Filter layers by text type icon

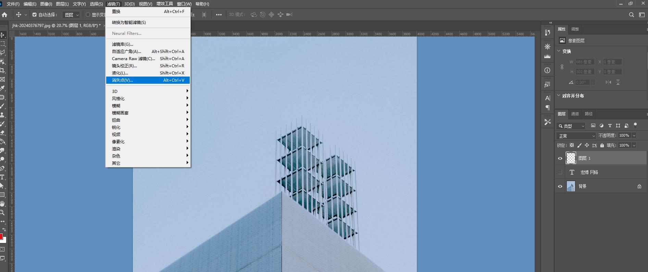(x=610, y=126)
